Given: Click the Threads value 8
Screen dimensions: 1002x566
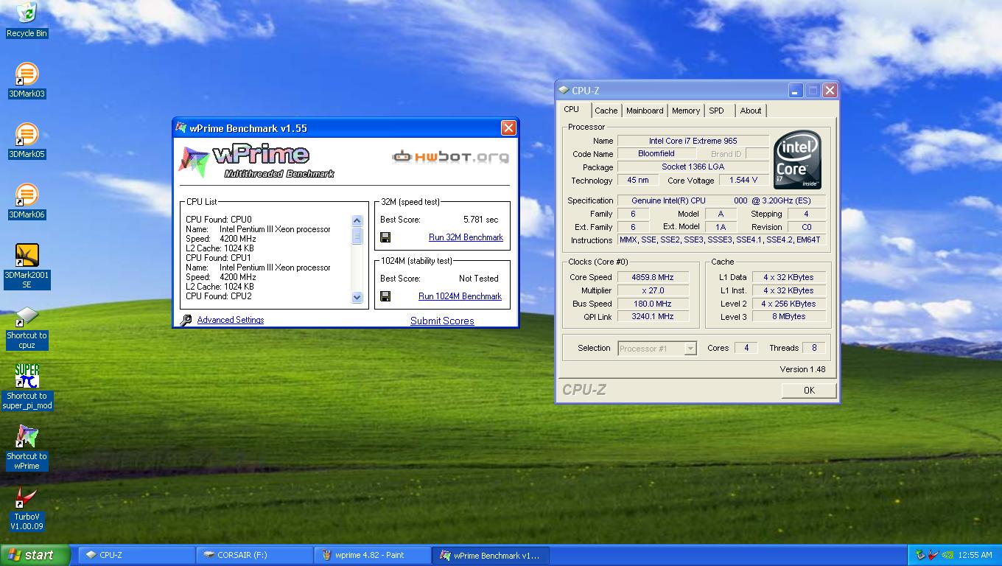Looking at the screenshot, I should [x=814, y=348].
